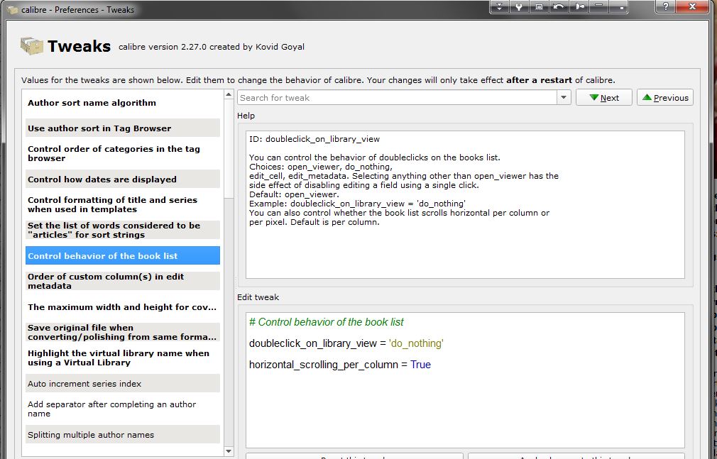The width and height of the screenshot is (717, 459).
Task: Click the tweak list scrollbar up arrow
Action: pyautogui.click(x=229, y=95)
